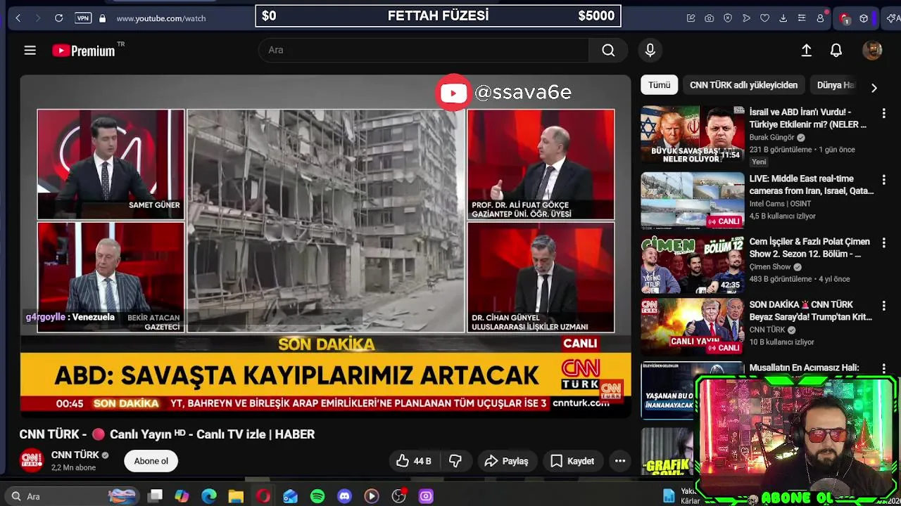Dislike the video with thumbs down
Screen dimensions: 901x506
click(x=455, y=461)
